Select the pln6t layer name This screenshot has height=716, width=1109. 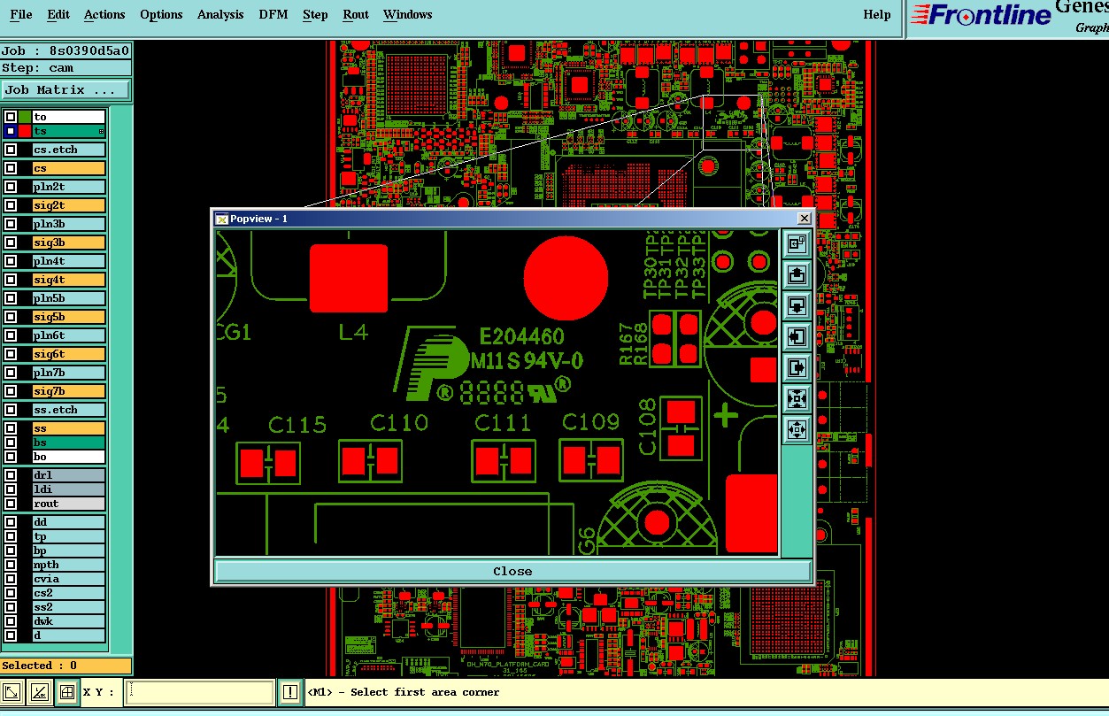tap(69, 335)
